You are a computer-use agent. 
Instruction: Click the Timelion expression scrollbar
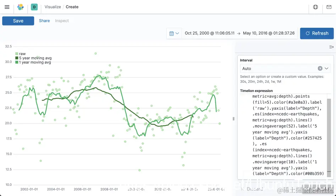pos(329,135)
